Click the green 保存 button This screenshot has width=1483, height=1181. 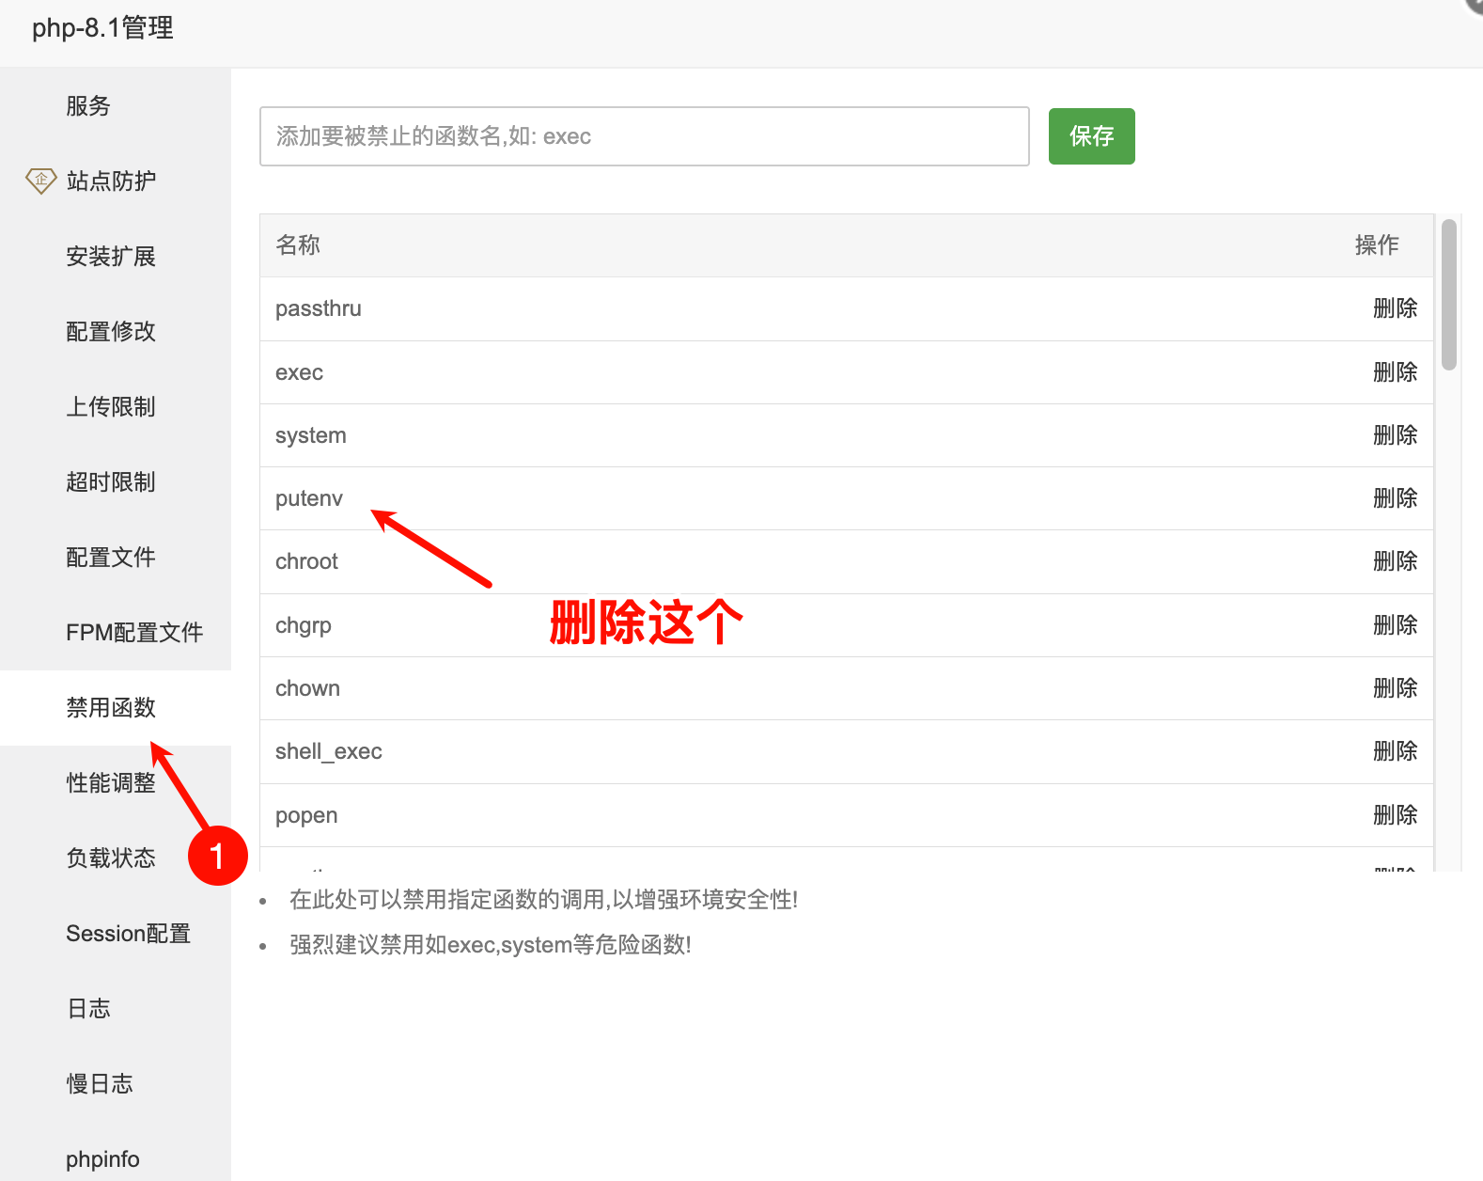click(x=1092, y=136)
